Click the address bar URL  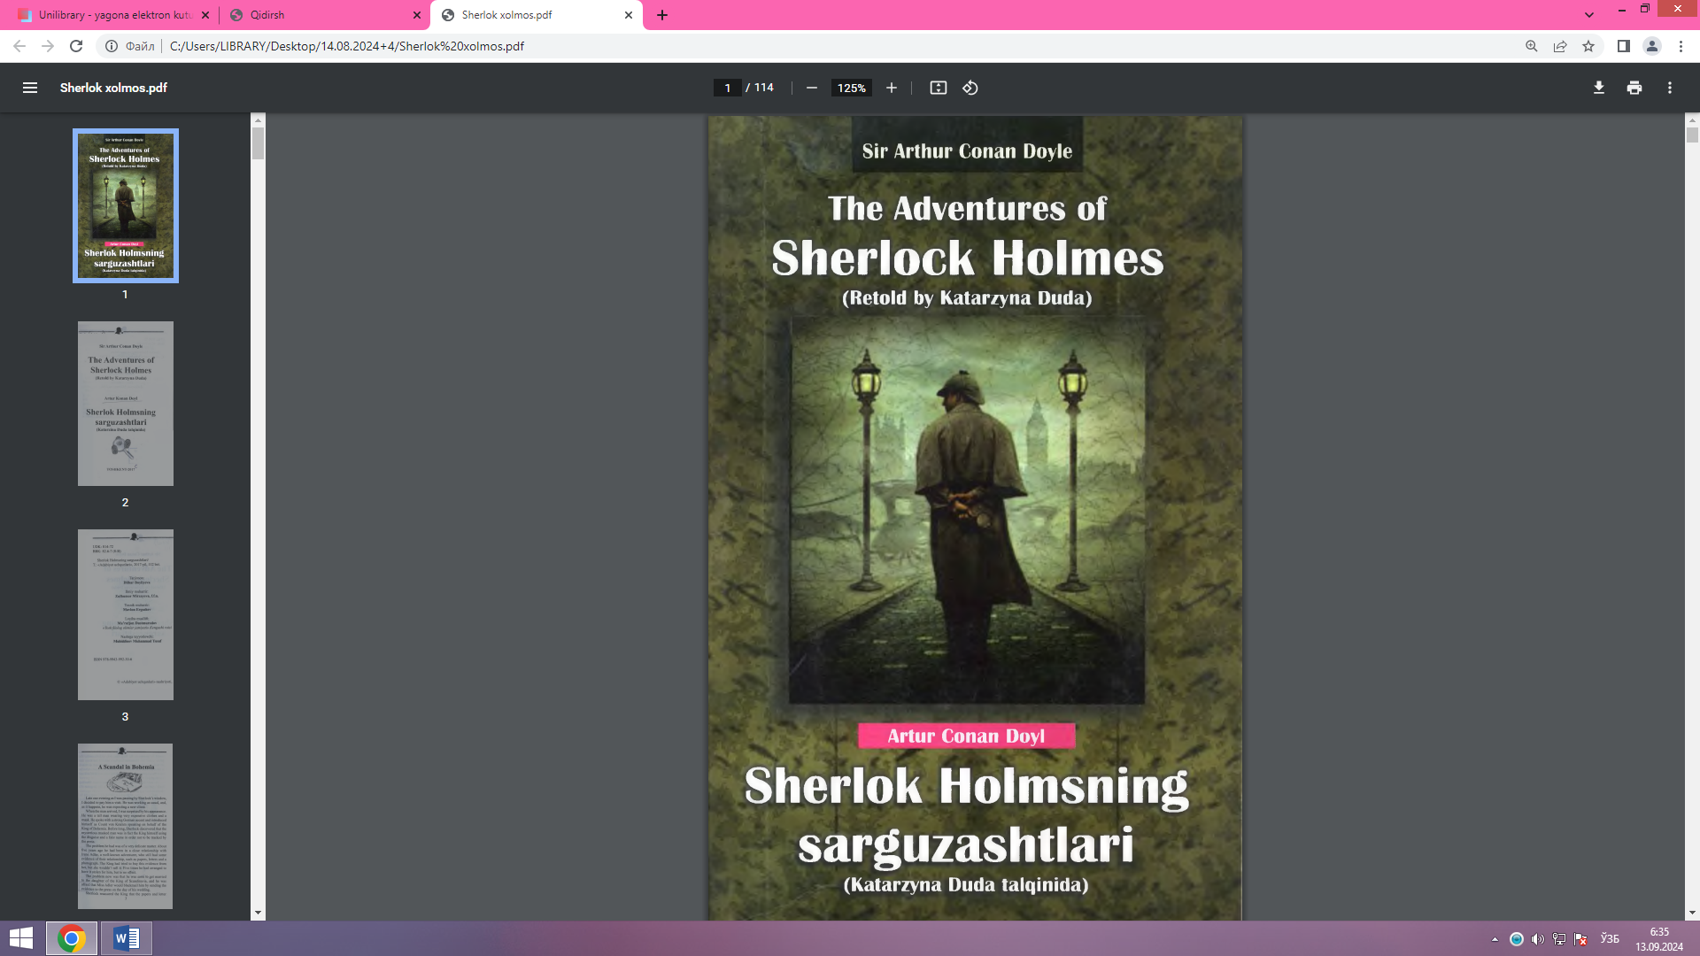click(x=346, y=46)
